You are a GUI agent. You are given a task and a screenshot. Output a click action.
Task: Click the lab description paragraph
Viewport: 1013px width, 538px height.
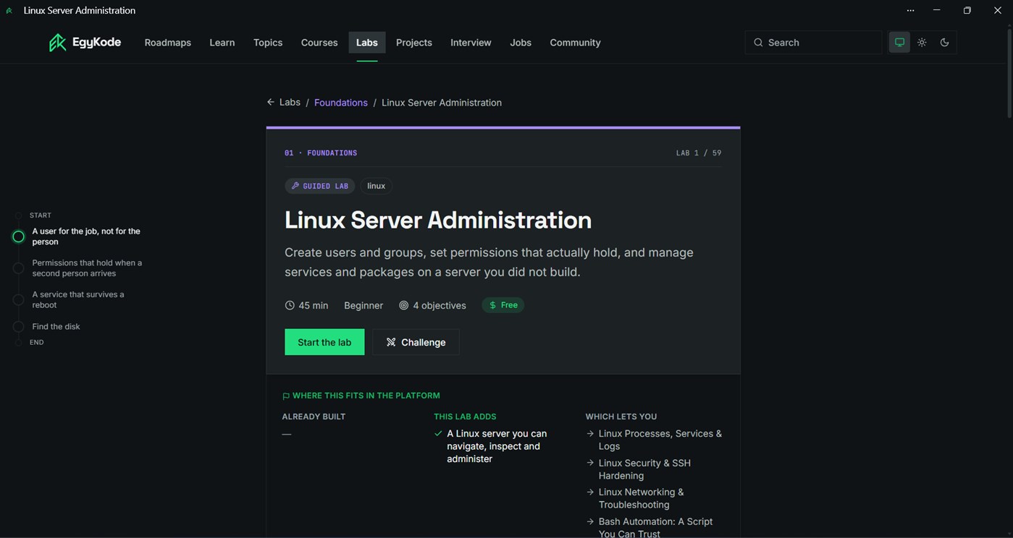489,262
